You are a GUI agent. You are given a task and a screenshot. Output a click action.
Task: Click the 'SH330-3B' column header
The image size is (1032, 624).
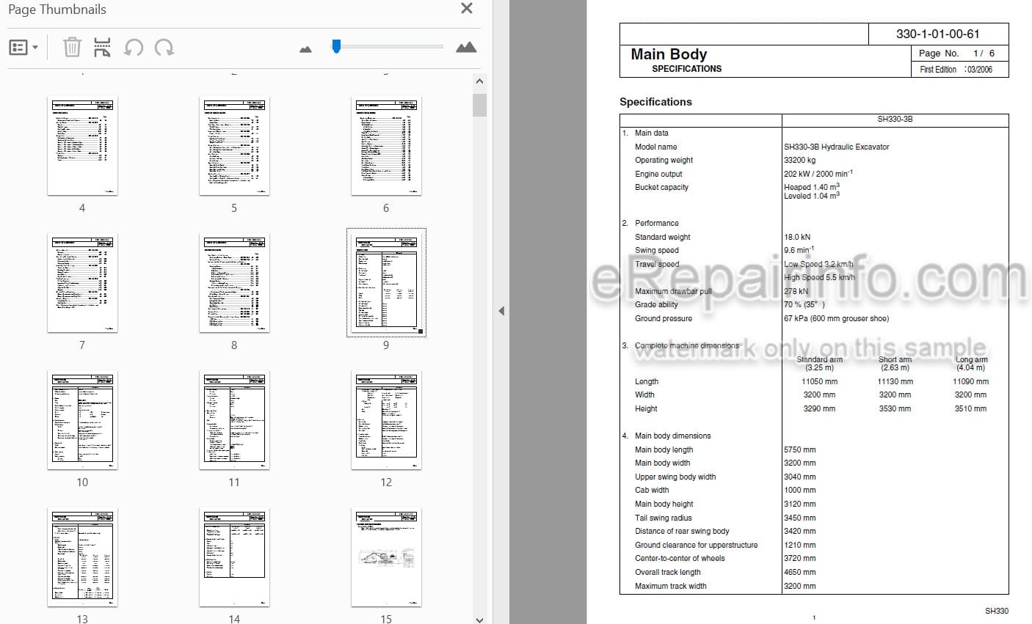895,119
